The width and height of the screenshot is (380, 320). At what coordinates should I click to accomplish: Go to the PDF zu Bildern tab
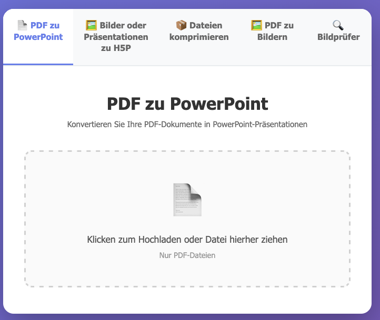(272, 32)
